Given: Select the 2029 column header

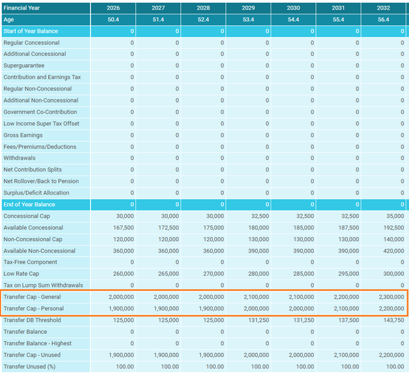Looking at the screenshot, I should point(248,8).
